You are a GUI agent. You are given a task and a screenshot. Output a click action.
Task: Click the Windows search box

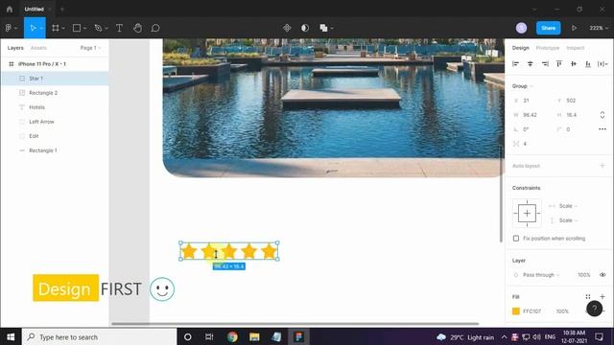click(x=99, y=336)
